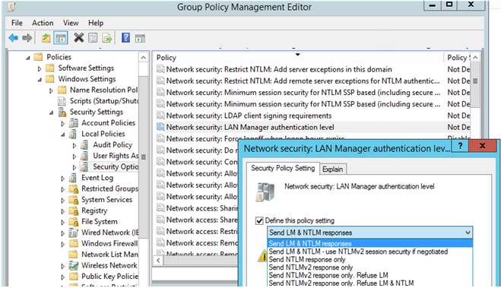Click the Show/Hide Action Pane icon
501x288 pixels.
(x=140, y=38)
